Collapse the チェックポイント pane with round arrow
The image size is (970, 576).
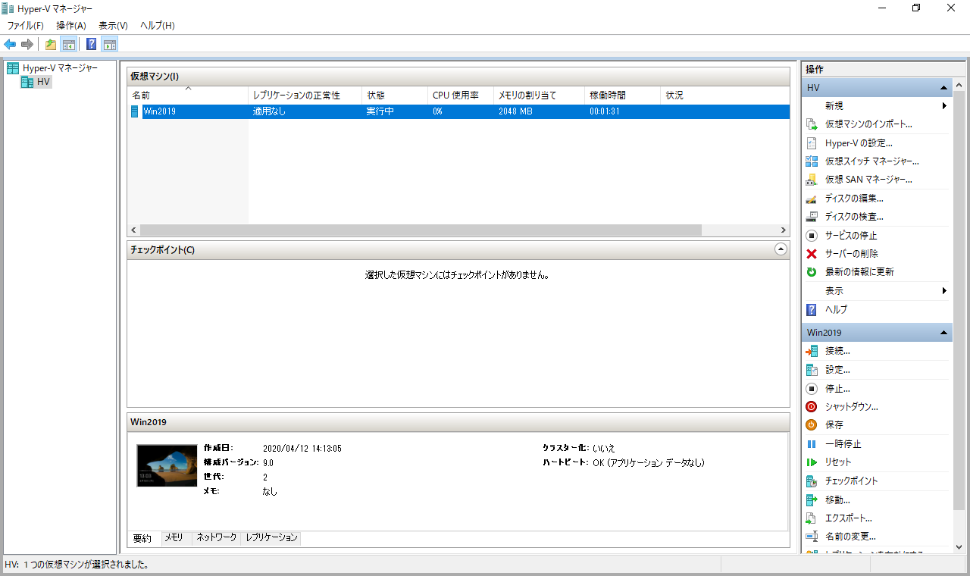pyautogui.click(x=781, y=249)
